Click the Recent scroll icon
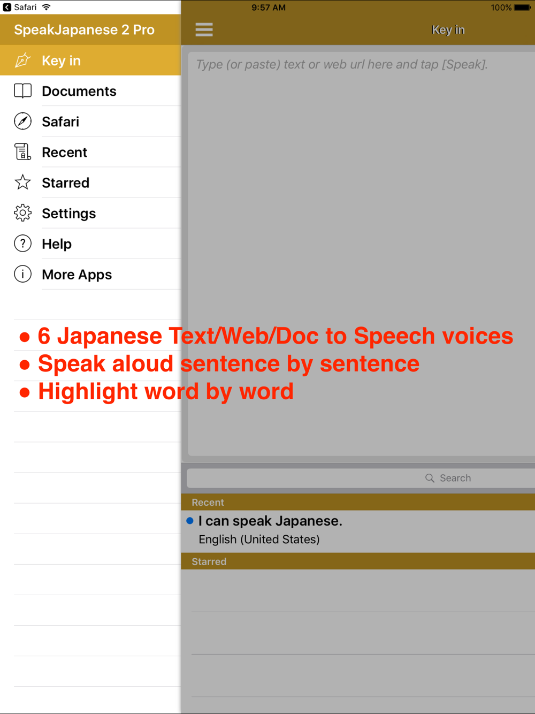Image resolution: width=535 pixels, height=714 pixels. tap(22, 152)
